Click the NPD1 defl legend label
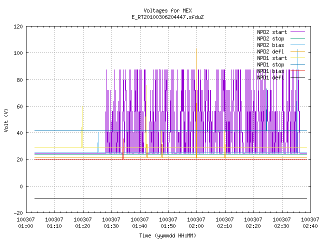 pyautogui.click(x=270, y=78)
